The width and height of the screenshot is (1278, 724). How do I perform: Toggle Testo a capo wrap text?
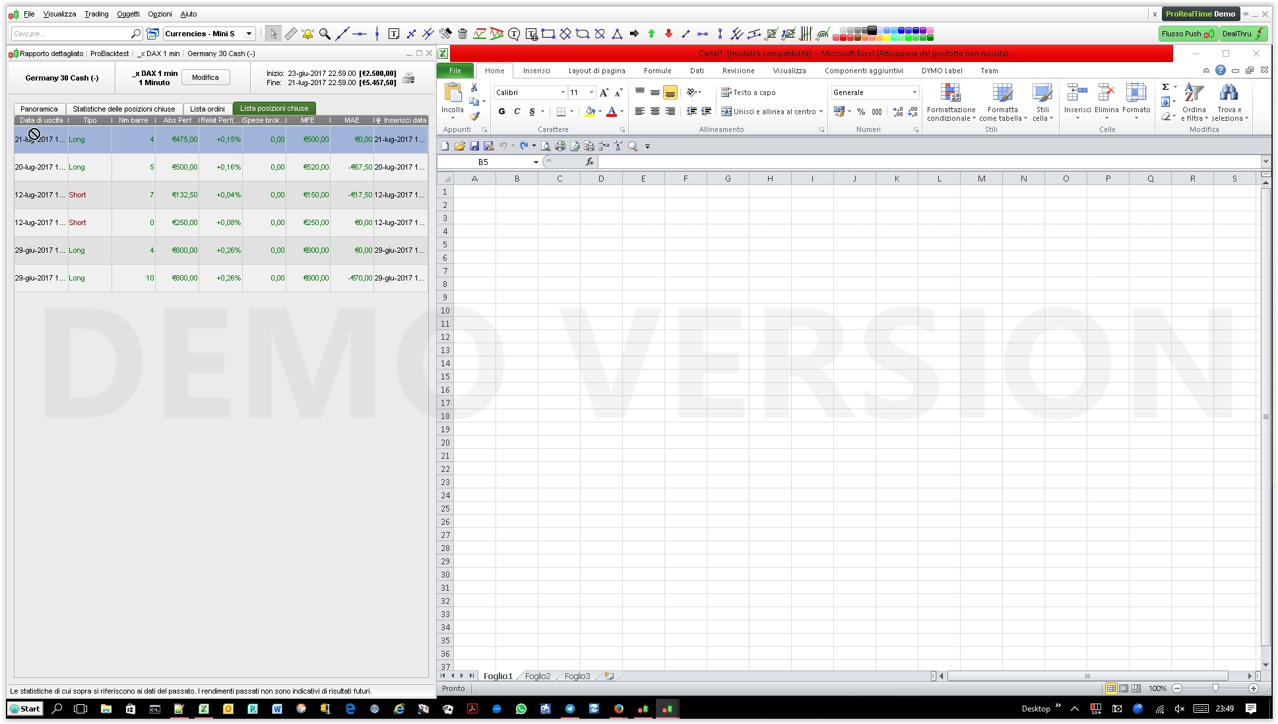pos(748,92)
